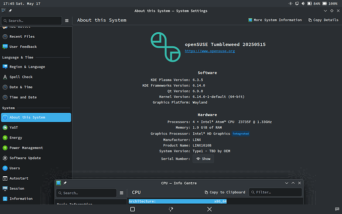Open System Settings window menu icon
This screenshot has height=214, width=342.
coord(3,10)
